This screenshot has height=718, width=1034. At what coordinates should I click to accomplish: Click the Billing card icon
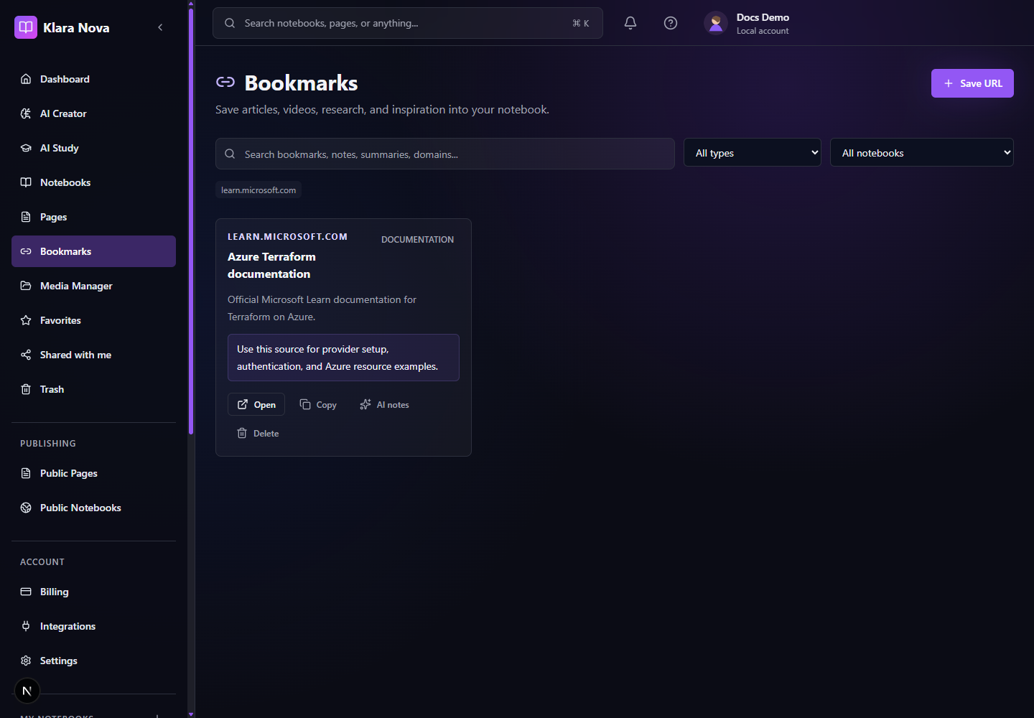[x=26, y=592]
